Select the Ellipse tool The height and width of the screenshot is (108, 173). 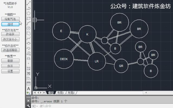28,43
